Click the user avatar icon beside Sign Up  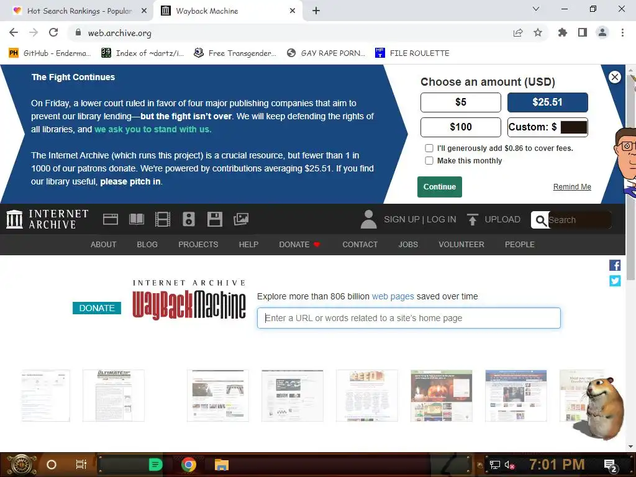tap(369, 219)
